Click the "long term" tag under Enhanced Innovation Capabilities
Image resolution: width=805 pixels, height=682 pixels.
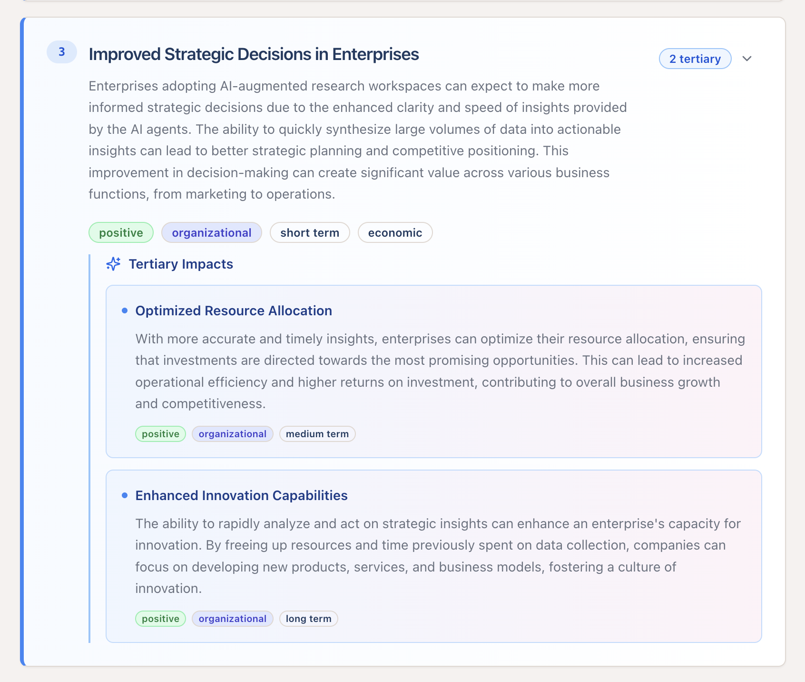coord(308,618)
